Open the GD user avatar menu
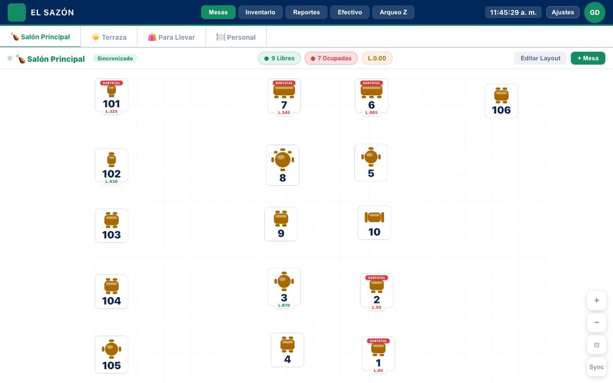The width and height of the screenshot is (613, 383). 595,12
